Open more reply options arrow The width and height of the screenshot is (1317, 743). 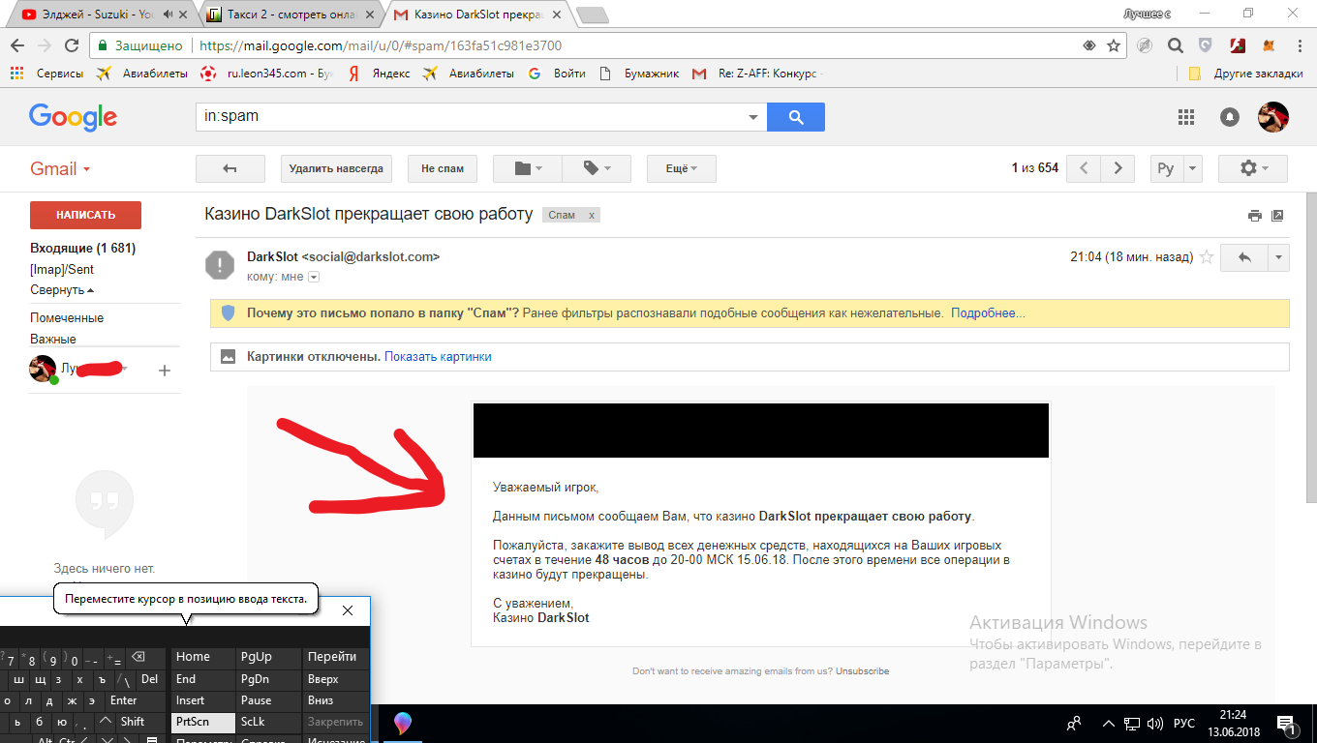coord(1279,257)
